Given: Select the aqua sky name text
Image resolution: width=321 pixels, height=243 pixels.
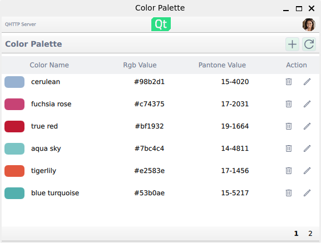Looking at the screenshot, I should click(46, 148).
